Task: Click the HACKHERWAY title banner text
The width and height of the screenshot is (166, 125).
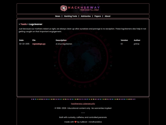Action: point(84,7)
